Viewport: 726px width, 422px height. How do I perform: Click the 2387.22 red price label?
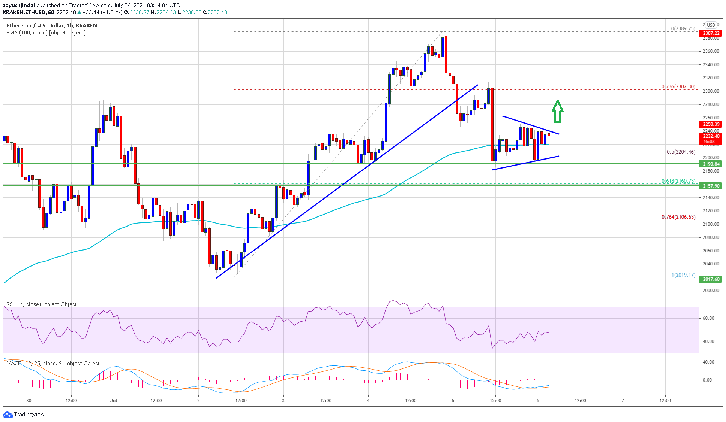(711, 33)
